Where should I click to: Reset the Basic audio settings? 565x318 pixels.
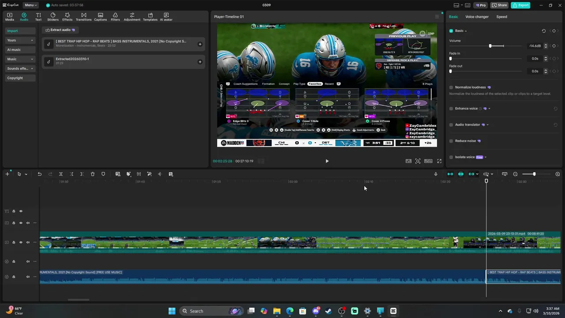[544, 31]
